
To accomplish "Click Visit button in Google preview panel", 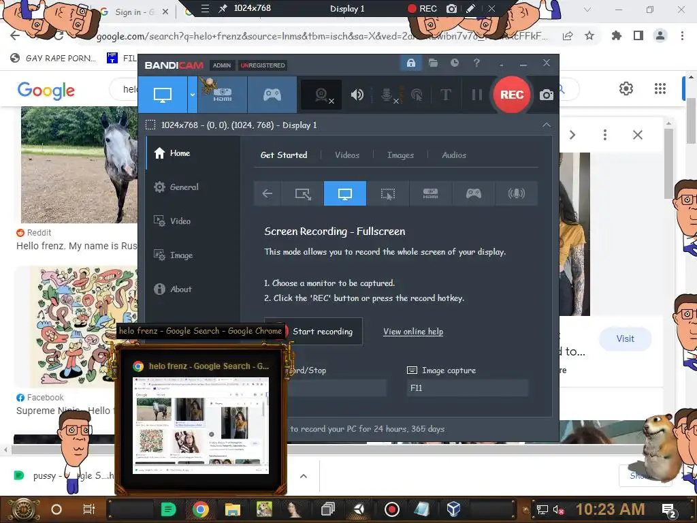I will click(625, 339).
